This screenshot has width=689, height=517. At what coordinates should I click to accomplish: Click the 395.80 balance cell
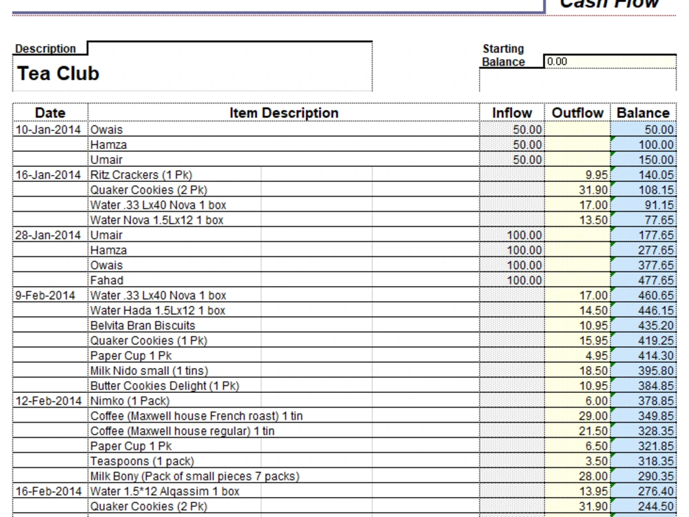(x=644, y=371)
